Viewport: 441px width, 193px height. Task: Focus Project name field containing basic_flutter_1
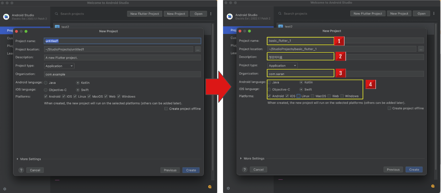pyautogui.click(x=346, y=41)
